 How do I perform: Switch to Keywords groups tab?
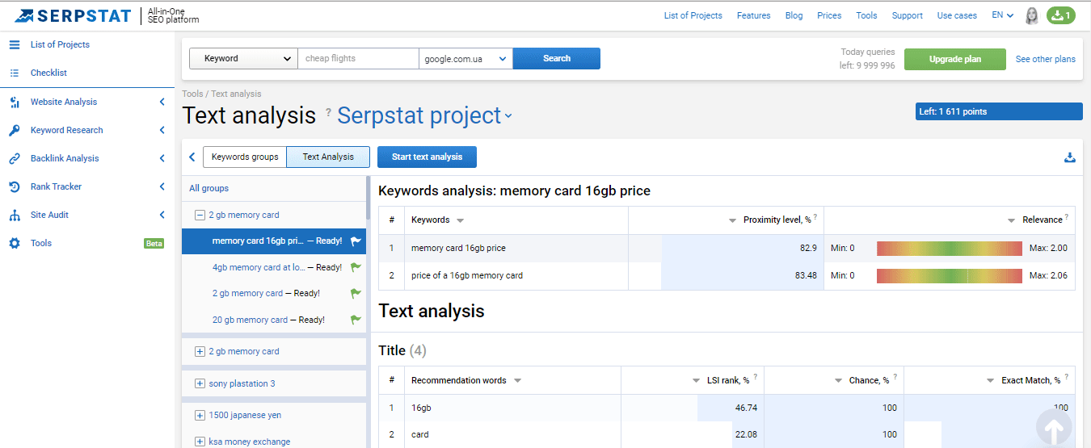[x=245, y=157]
